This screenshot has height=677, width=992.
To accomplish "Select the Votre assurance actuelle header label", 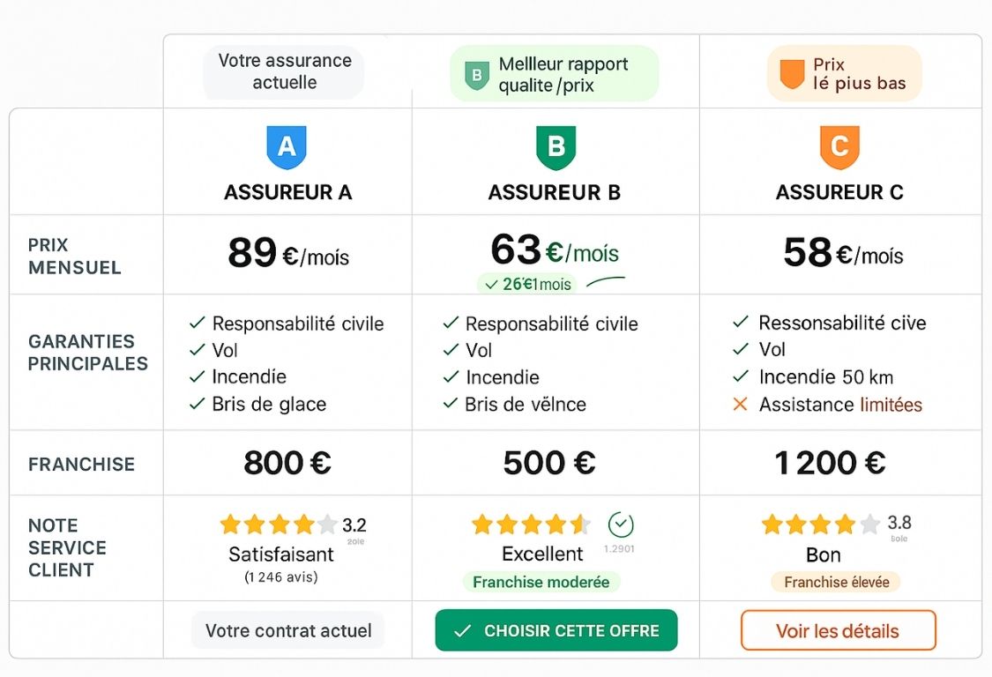I will pyautogui.click(x=282, y=72).
